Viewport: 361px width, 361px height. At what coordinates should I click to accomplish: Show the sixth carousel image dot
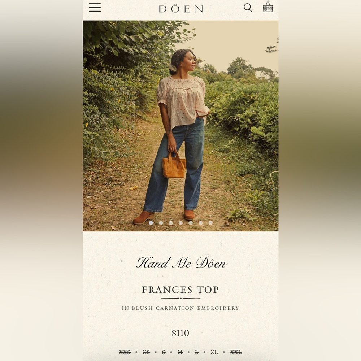click(200, 223)
